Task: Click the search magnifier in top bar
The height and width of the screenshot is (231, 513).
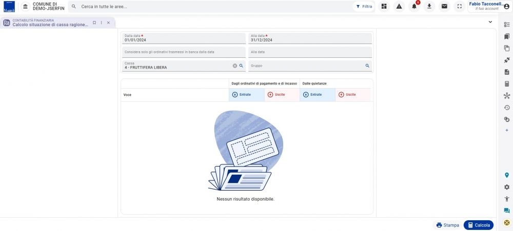Action: point(73,6)
